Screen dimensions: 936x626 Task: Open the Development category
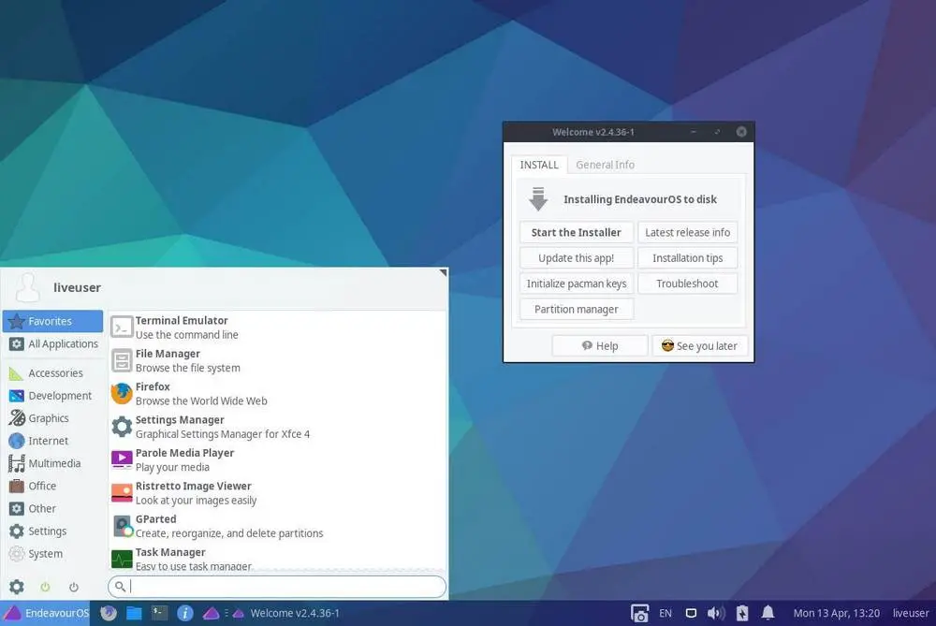52,396
